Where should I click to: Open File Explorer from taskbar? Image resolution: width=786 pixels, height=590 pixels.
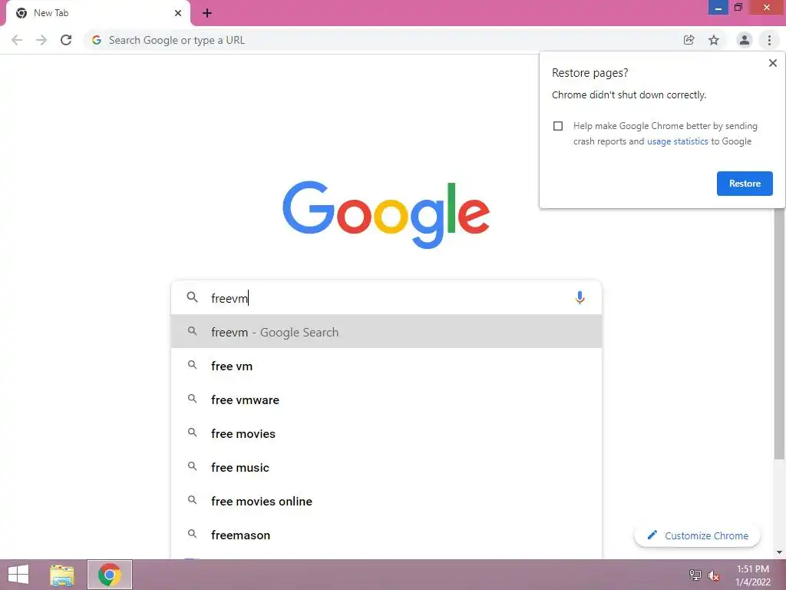(62, 575)
